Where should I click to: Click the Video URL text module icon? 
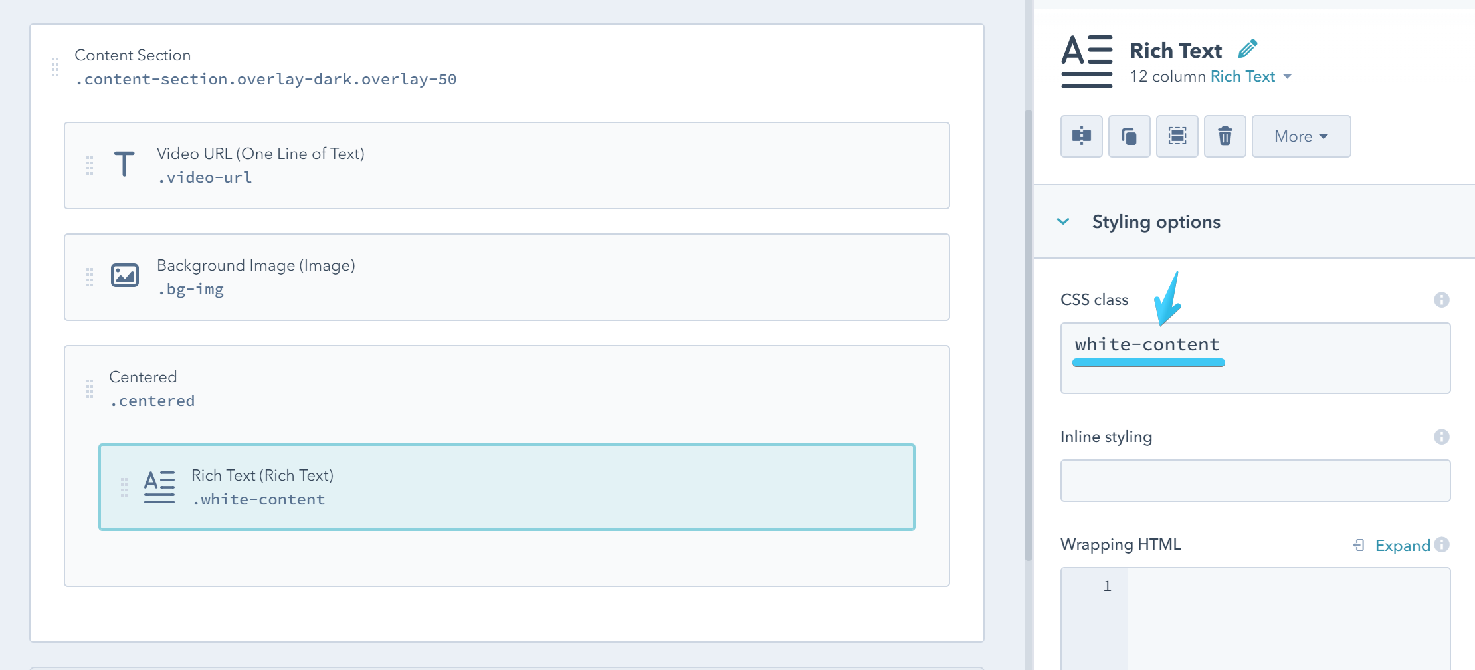click(x=124, y=164)
